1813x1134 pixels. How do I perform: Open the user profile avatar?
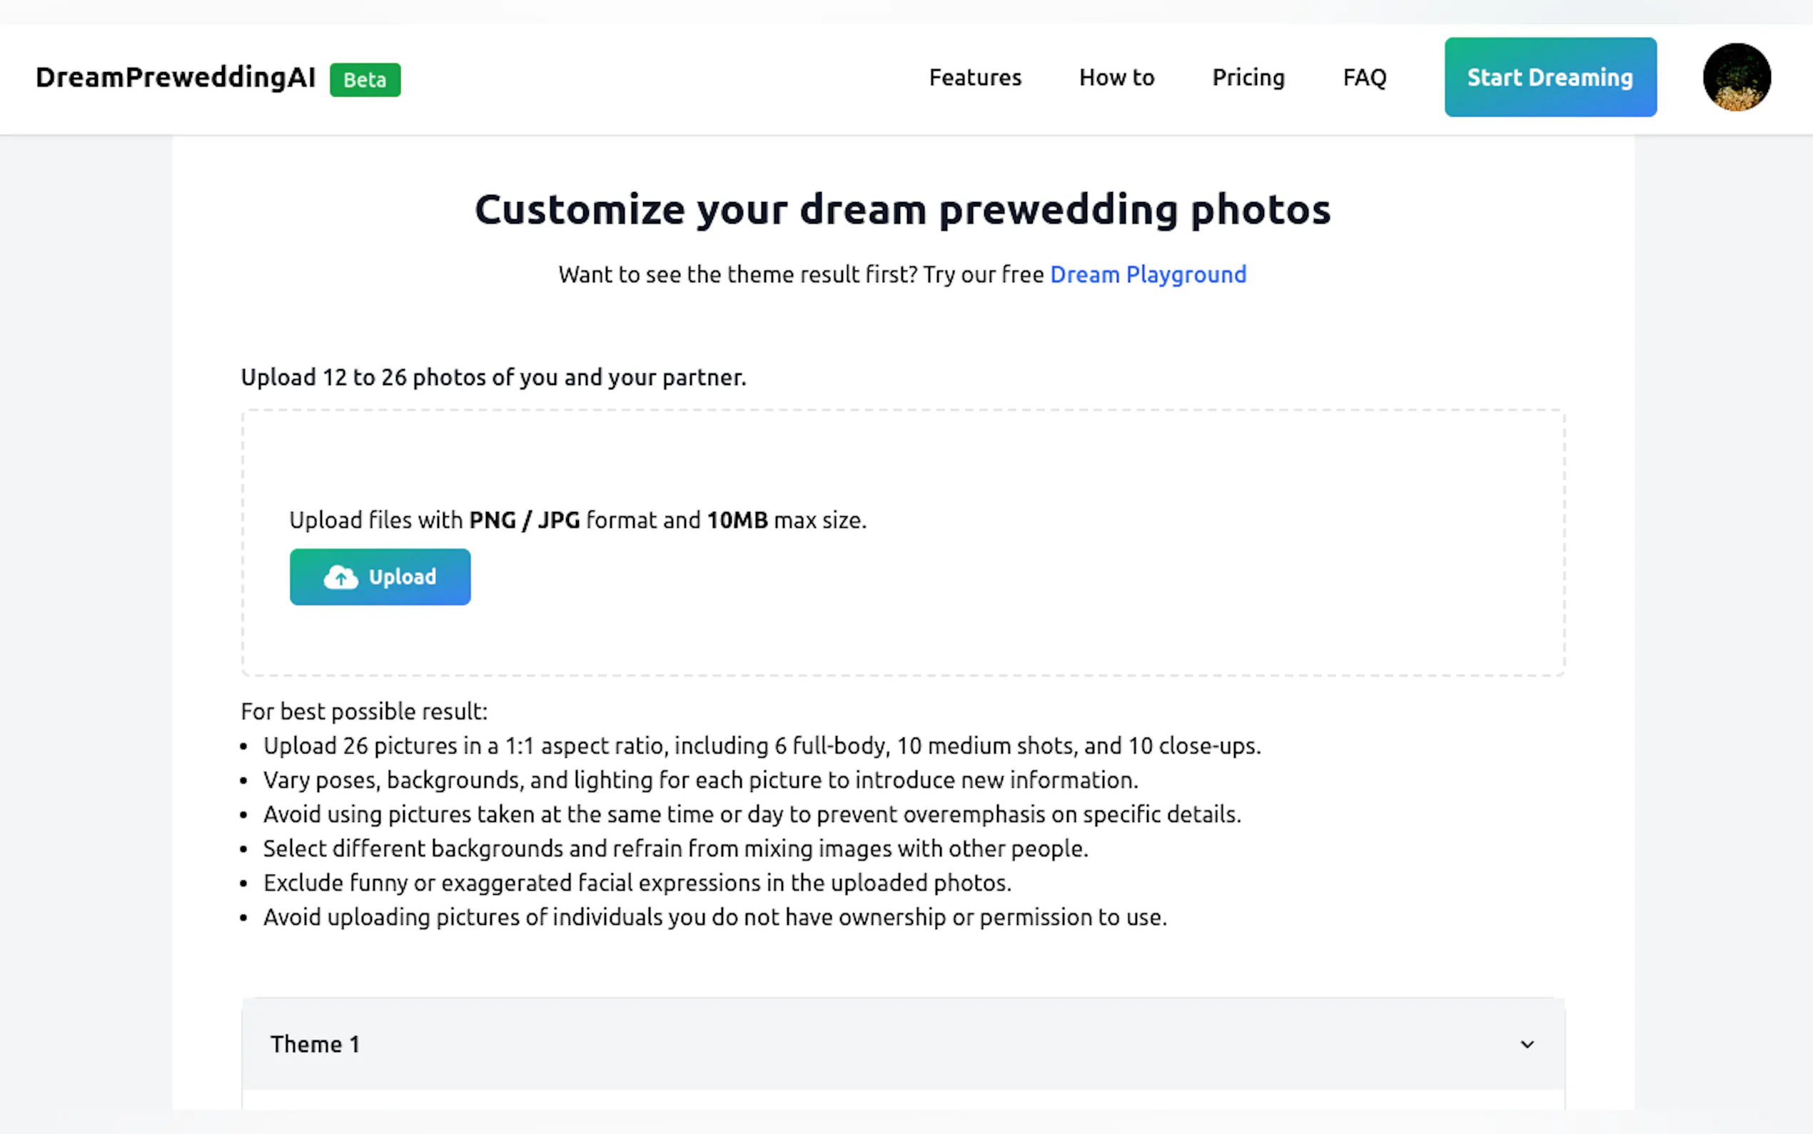pos(1736,77)
